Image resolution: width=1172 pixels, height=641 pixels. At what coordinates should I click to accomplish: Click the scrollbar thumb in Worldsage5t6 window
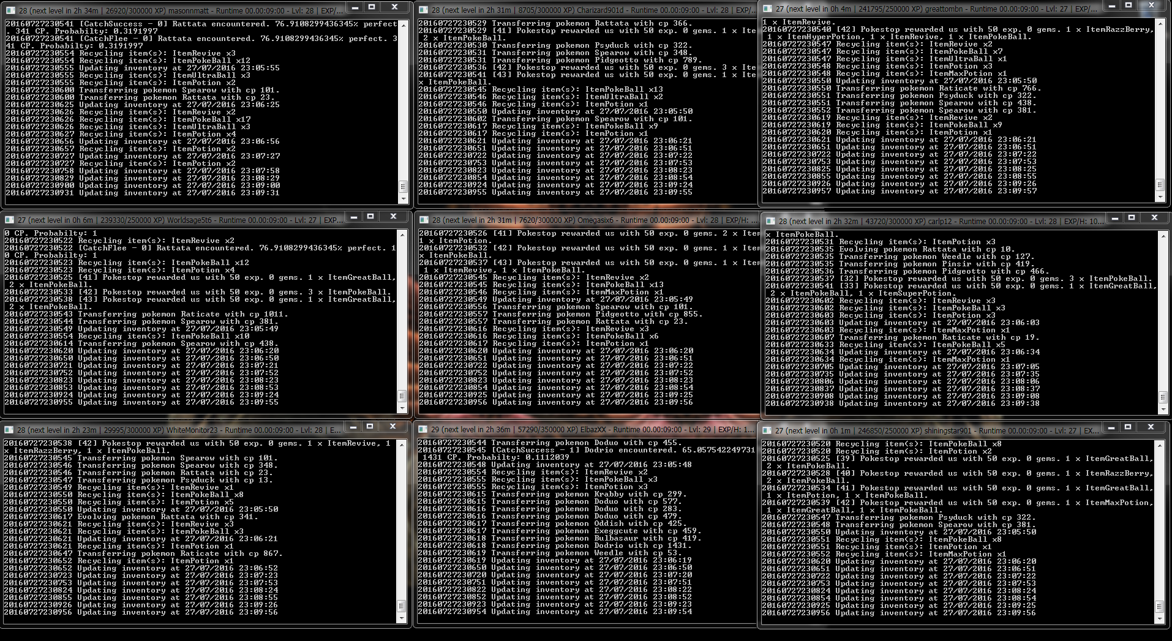pyautogui.click(x=402, y=395)
